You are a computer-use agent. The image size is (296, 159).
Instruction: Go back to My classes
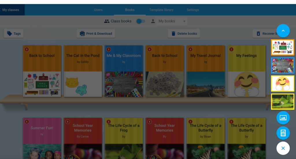10,10
